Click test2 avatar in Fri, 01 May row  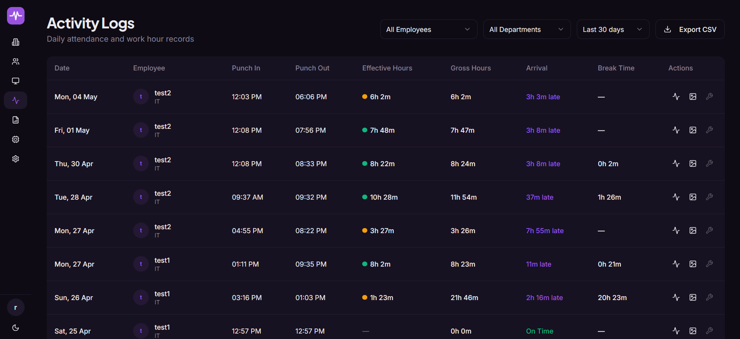[141, 130]
